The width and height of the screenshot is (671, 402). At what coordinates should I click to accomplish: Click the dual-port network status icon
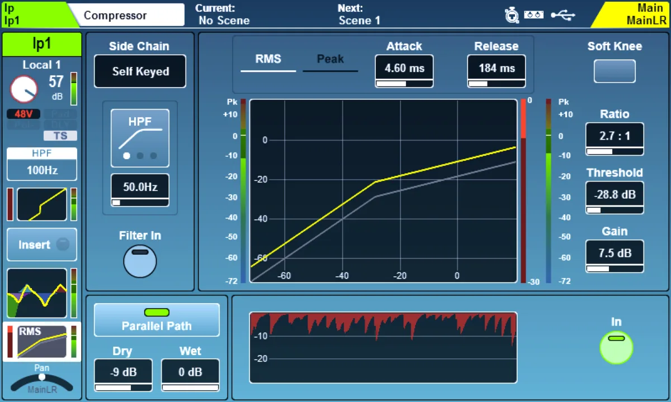coord(534,15)
